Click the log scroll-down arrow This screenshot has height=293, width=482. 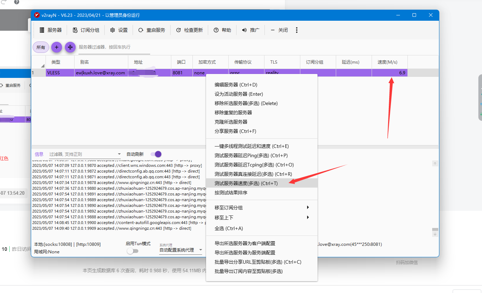[435, 234]
